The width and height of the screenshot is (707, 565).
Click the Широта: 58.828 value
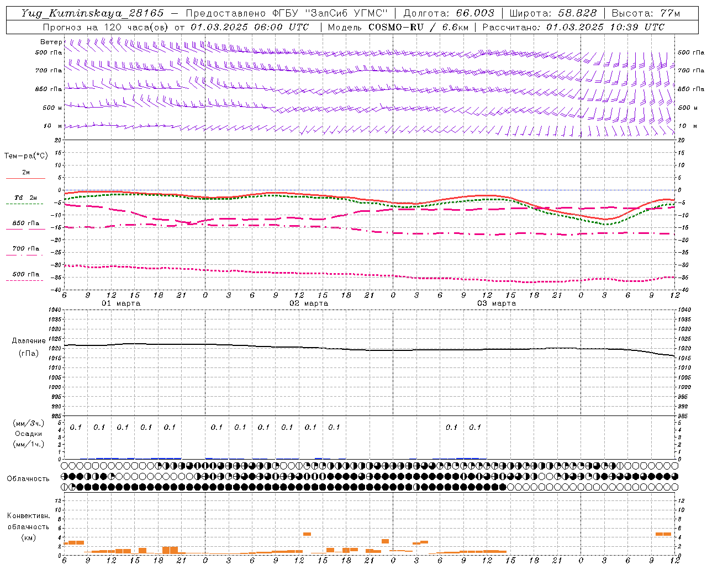click(553, 13)
